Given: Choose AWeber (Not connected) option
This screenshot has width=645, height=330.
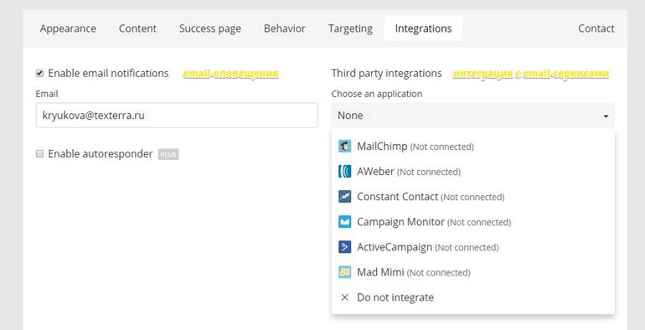Looking at the screenshot, I should coord(473,171).
